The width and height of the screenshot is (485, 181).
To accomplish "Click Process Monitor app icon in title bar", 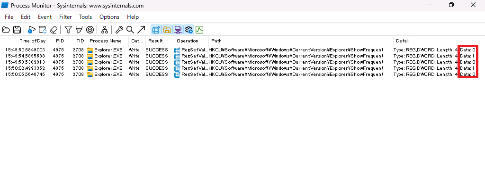I will [x=5, y=5].
